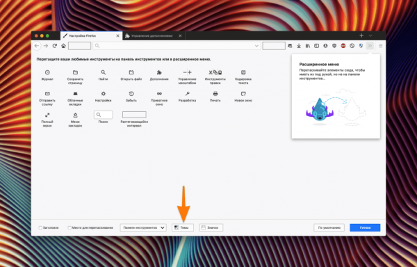The image size is (417, 267).
Task: Open the hamburger application menu
Action: click(x=381, y=46)
